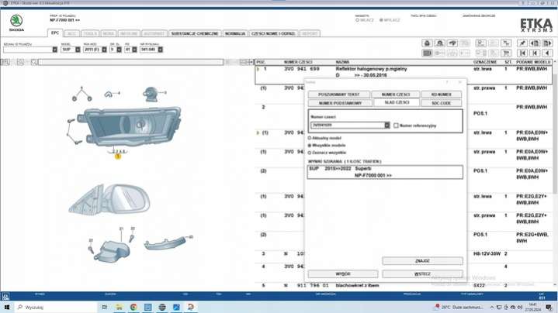
Task: Select the 'SDC-CODE' search tab
Action: (x=442, y=103)
